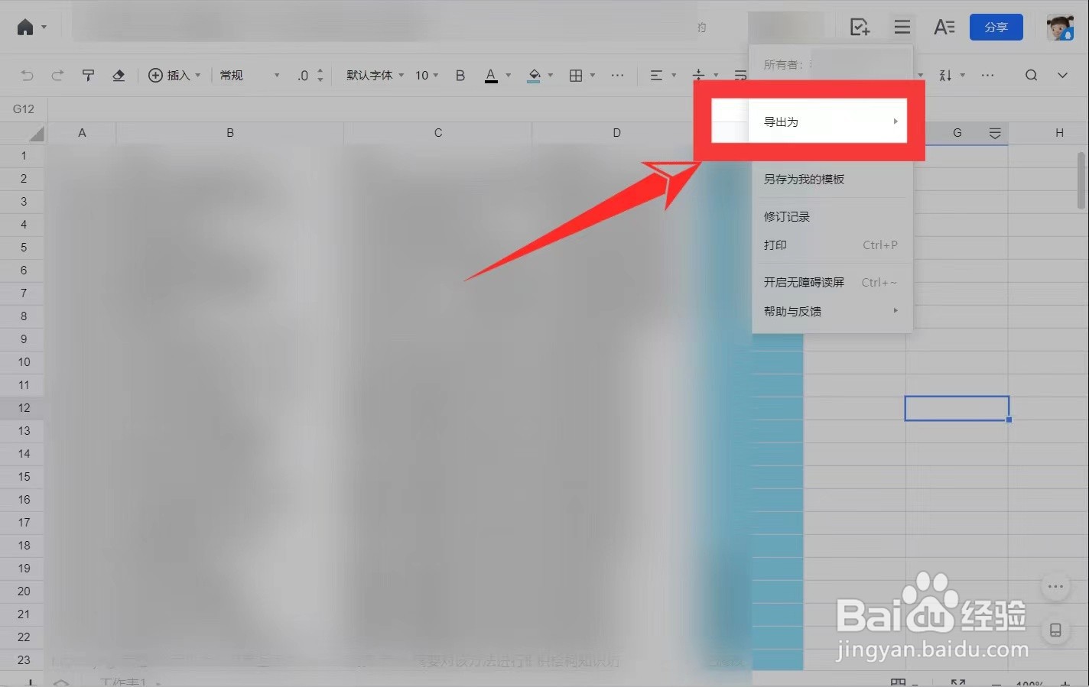The height and width of the screenshot is (687, 1089).
Task: Select row 1 header
Action: click(24, 156)
